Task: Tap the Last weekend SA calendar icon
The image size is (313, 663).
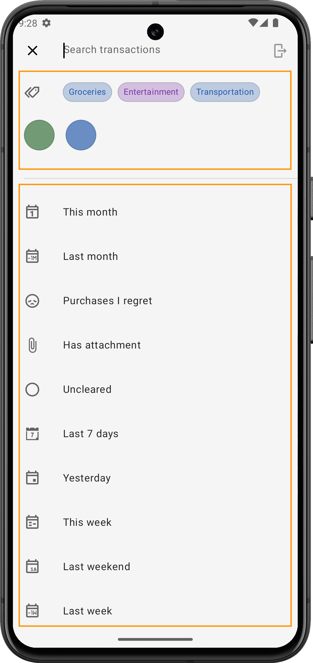Action: coord(32,567)
